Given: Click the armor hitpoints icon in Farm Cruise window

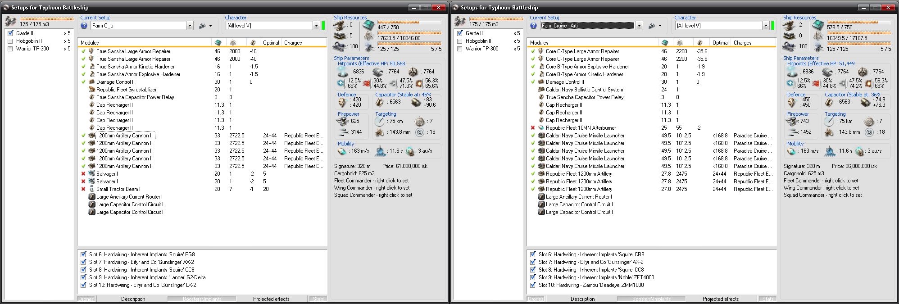Looking at the screenshot, I should click(828, 72).
